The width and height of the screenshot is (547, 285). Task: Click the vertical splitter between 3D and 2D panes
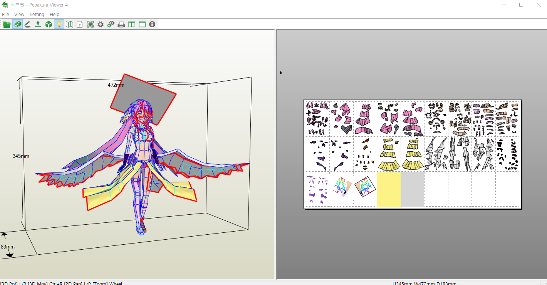276,154
